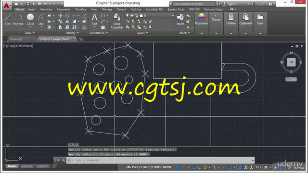Viewport: 308px width, 173px height.
Task: Click the command line customize wrench
Action: 64,160
